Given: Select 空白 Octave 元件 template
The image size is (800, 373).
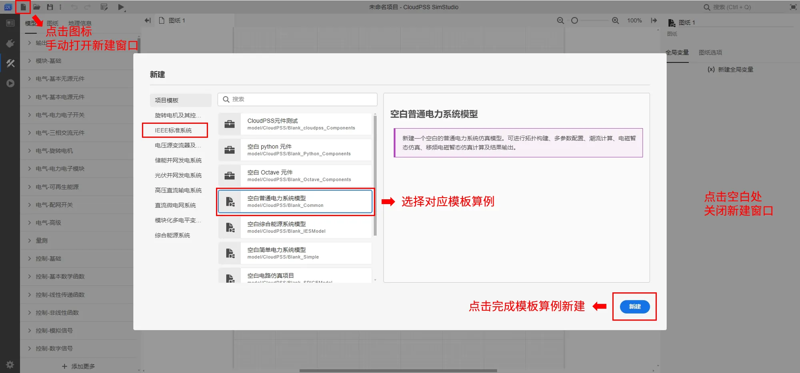Looking at the screenshot, I should point(295,176).
